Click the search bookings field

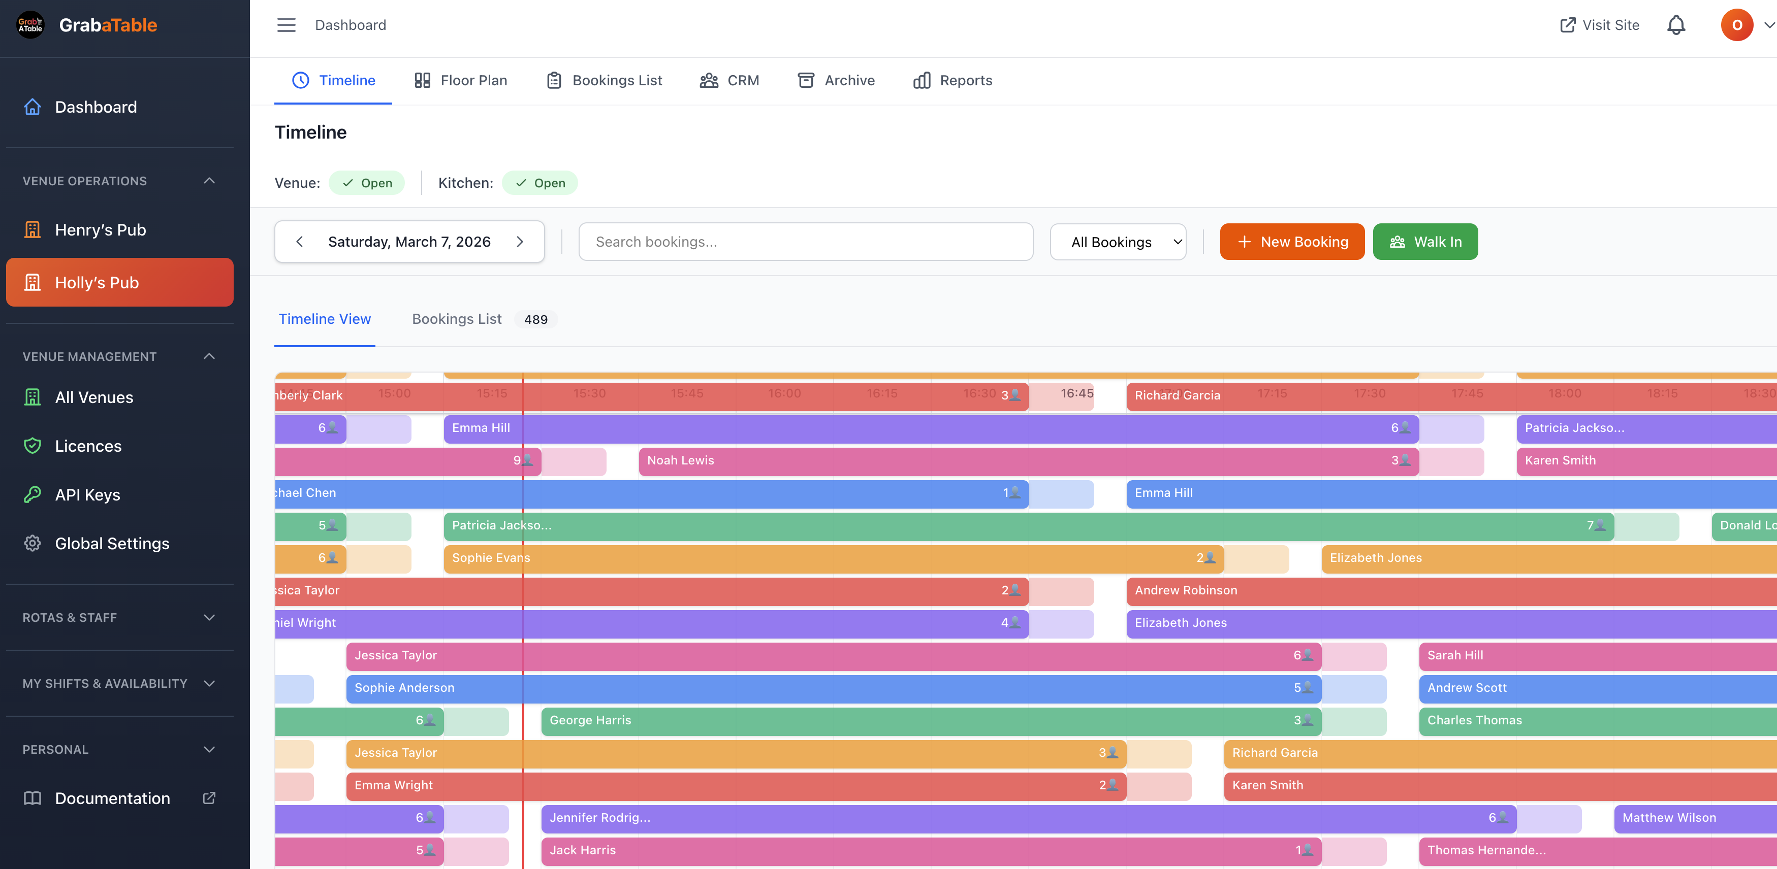tap(806, 241)
